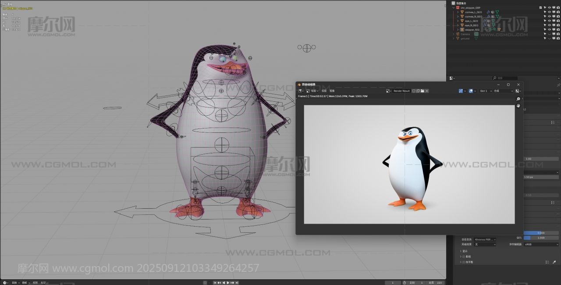Open image editor type menu icon

pos(301,91)
